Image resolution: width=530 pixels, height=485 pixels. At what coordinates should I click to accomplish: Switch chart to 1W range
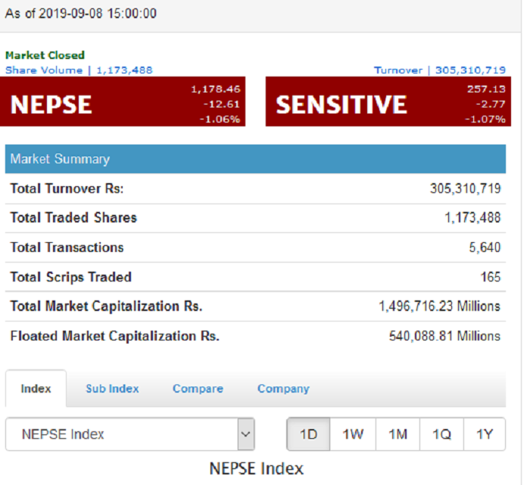(353, 434)
